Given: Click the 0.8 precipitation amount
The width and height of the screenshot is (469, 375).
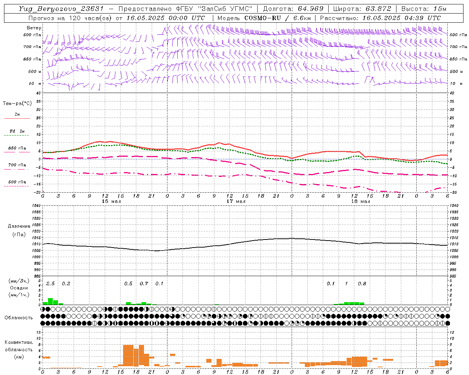Looking at the screenshot, I should (x=362, y=284).
